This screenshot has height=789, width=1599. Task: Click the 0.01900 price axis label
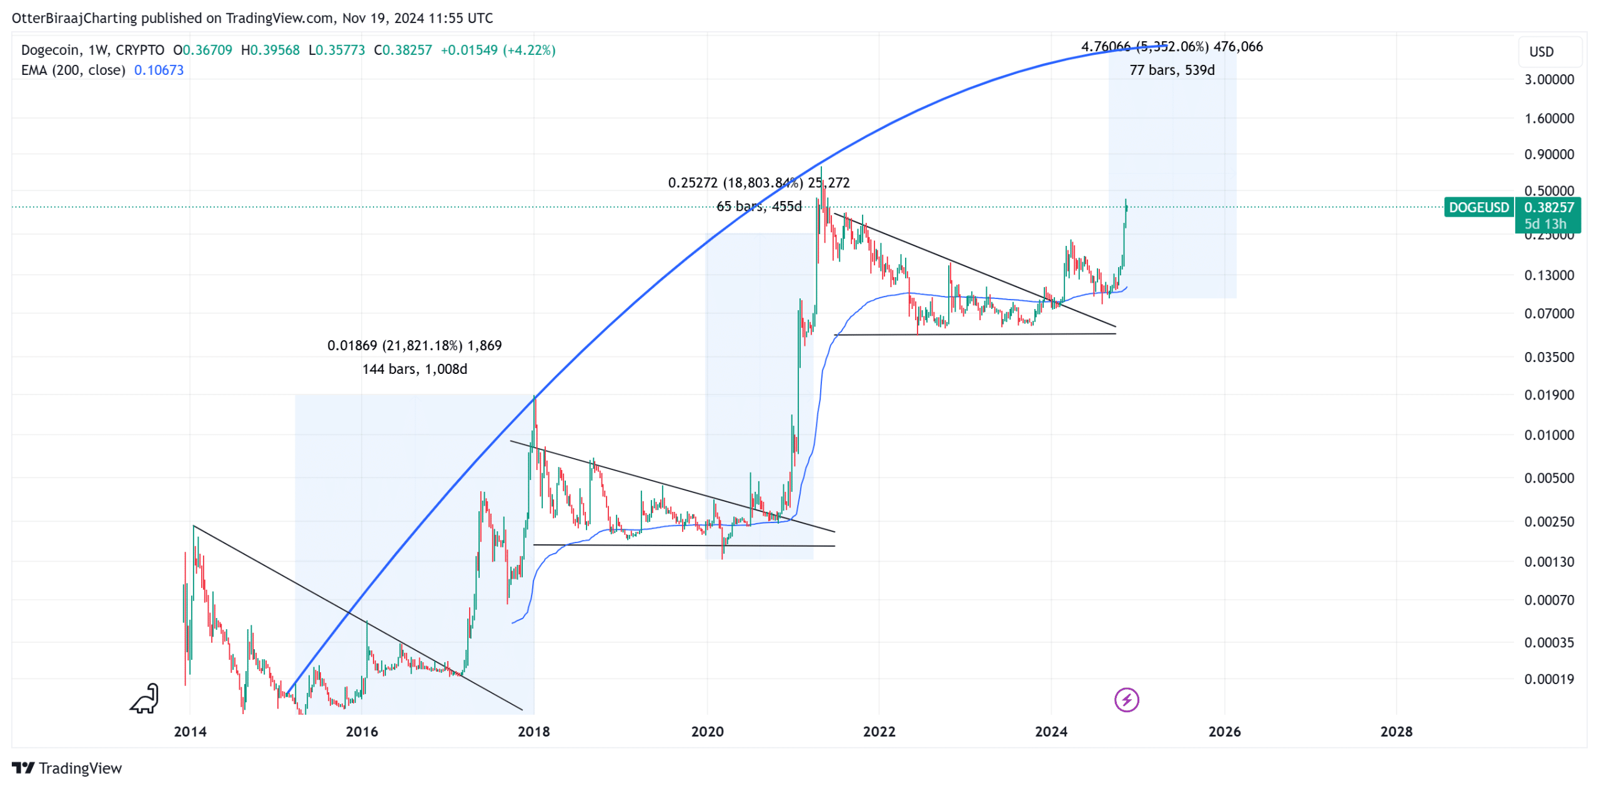coord(1548,394)
